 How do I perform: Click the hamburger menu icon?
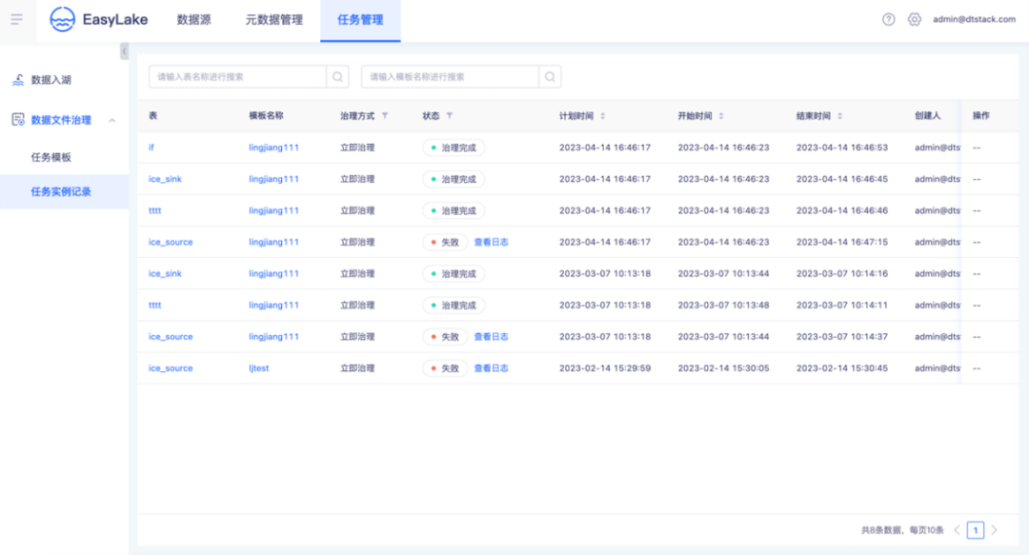click(16, 20)
